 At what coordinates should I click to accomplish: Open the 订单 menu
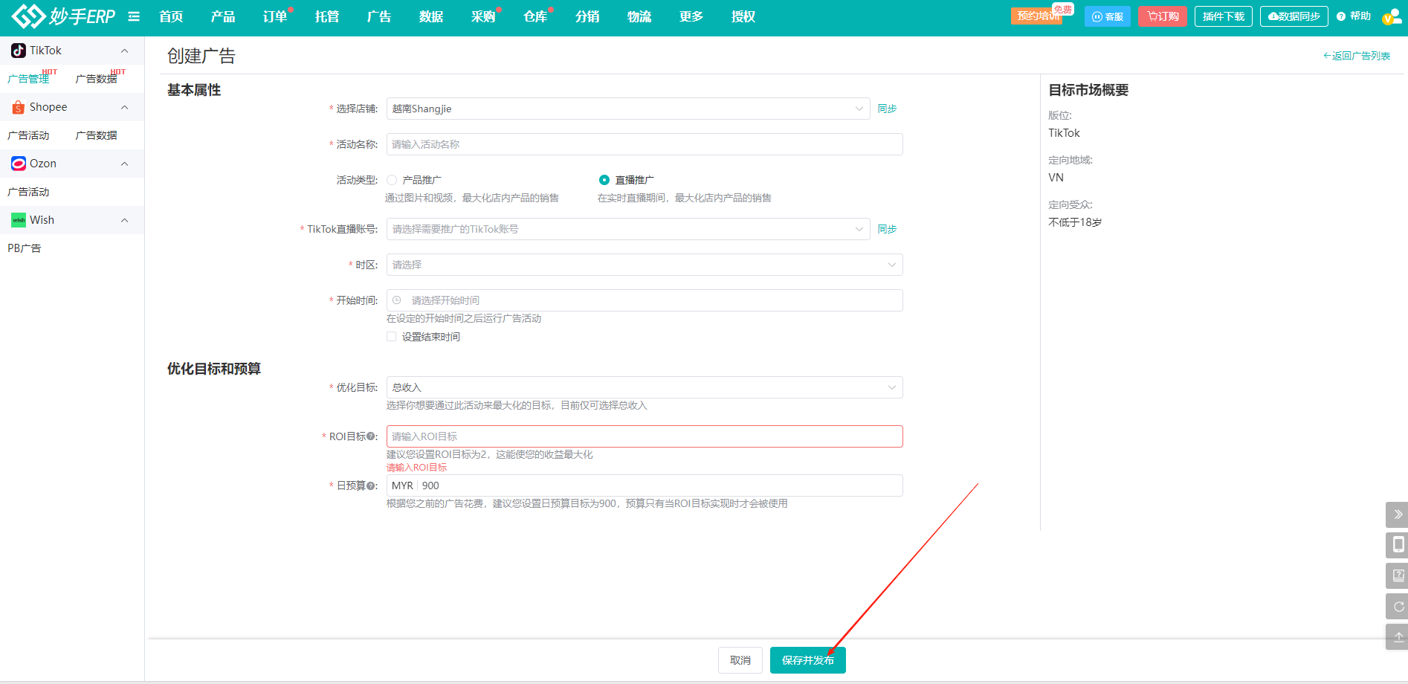pyautogui.click(x=275, y=16)
